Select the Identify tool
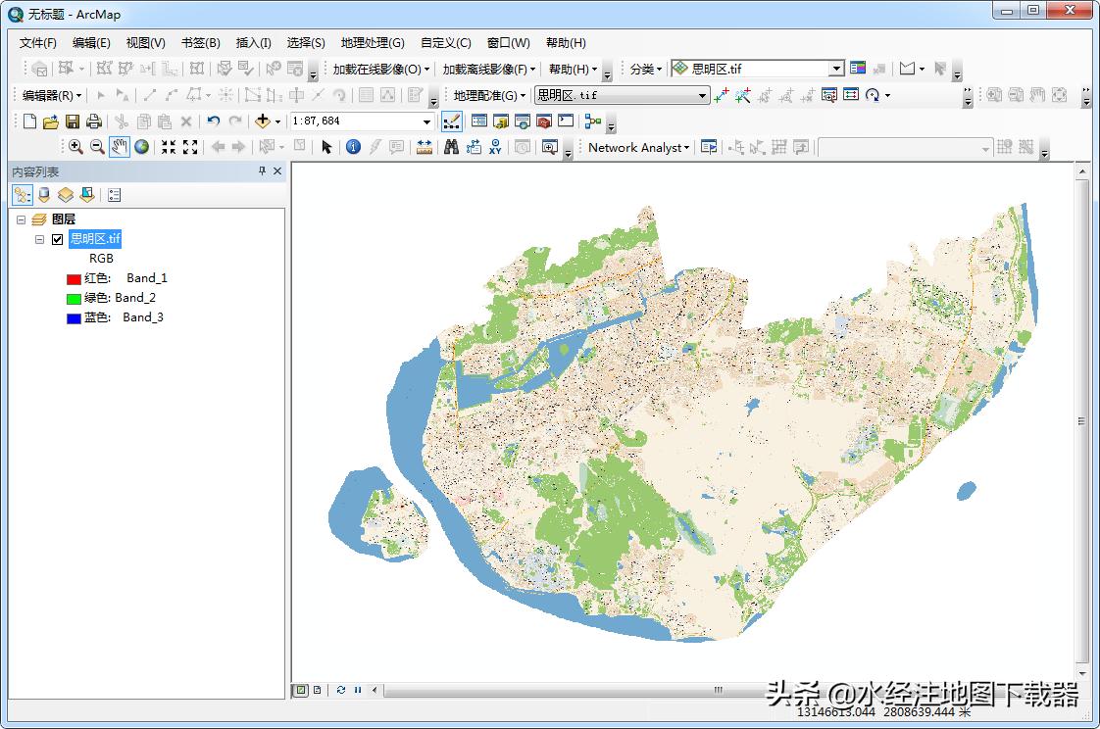This screenshot has height=729, width=1100. point(353,147)
